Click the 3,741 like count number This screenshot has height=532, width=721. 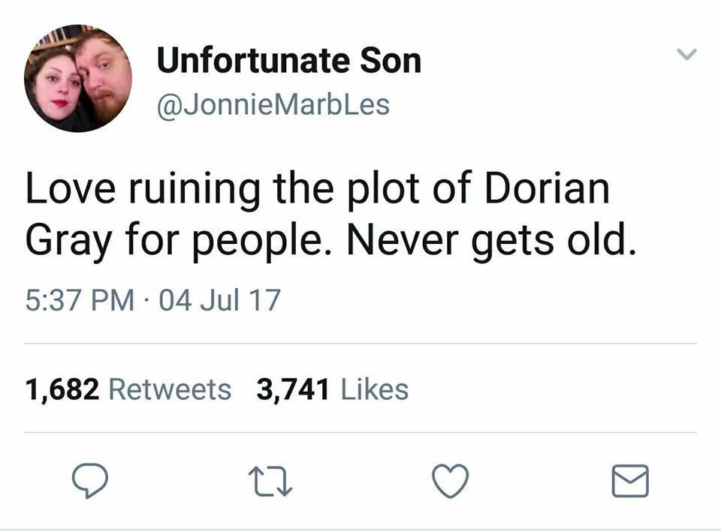click(294, 389)
